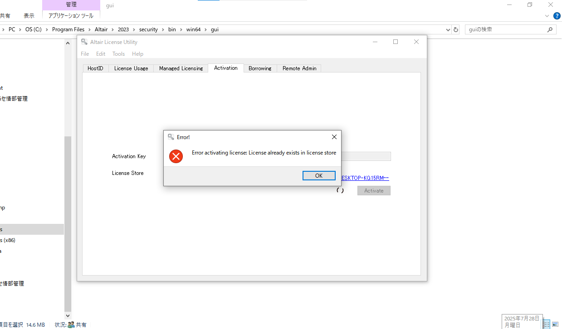Open the ESKTOP-KG15RM license store link

pyautogui.click(x=365, y=178)
